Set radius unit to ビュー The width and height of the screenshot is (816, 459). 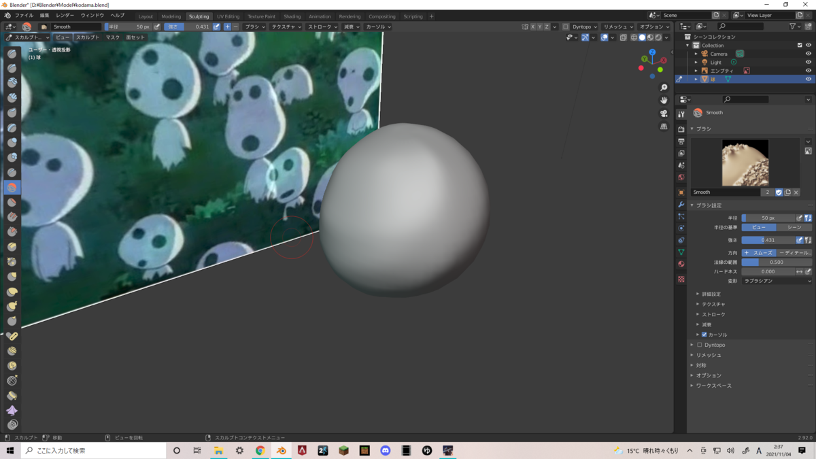759,228
